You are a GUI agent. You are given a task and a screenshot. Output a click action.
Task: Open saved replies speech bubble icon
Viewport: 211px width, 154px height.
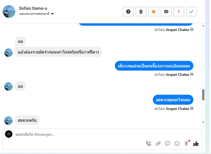(x=167, y=144)
